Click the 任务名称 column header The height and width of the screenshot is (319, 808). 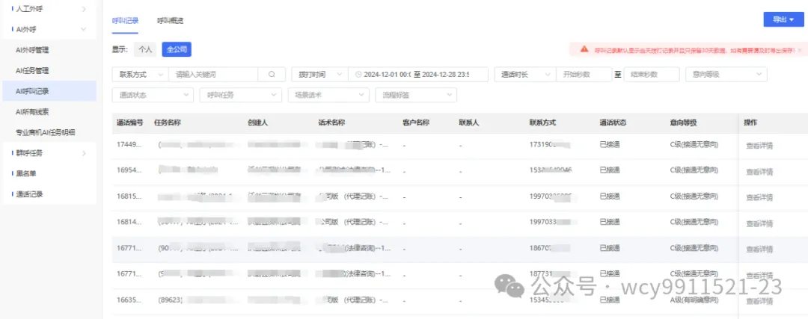point(168,123)
